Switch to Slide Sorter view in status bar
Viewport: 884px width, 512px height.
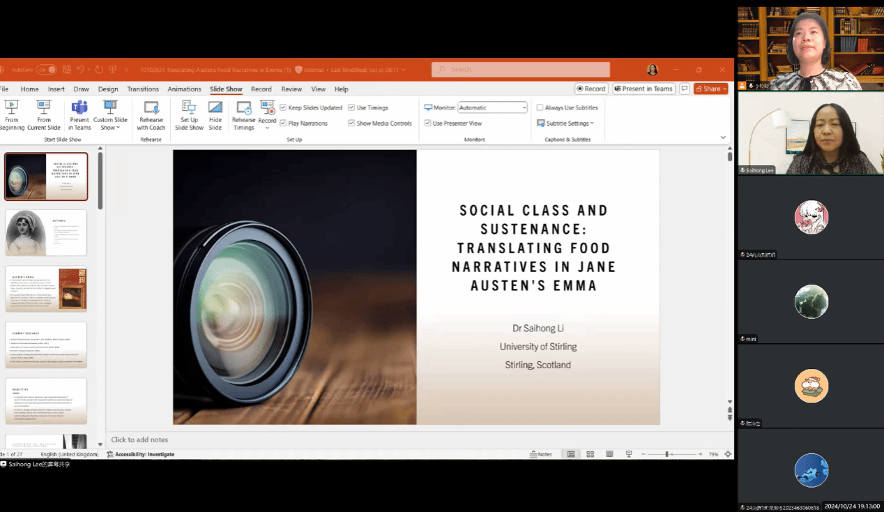point(590,454)
